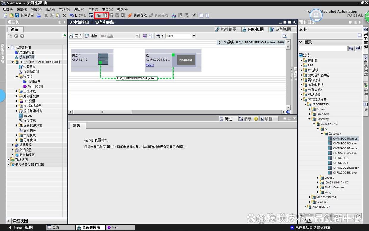The width and height of the screenshot is (369, 231).
Task: Click the search upward icon in hardware catalog
Action: click(358, 49)
